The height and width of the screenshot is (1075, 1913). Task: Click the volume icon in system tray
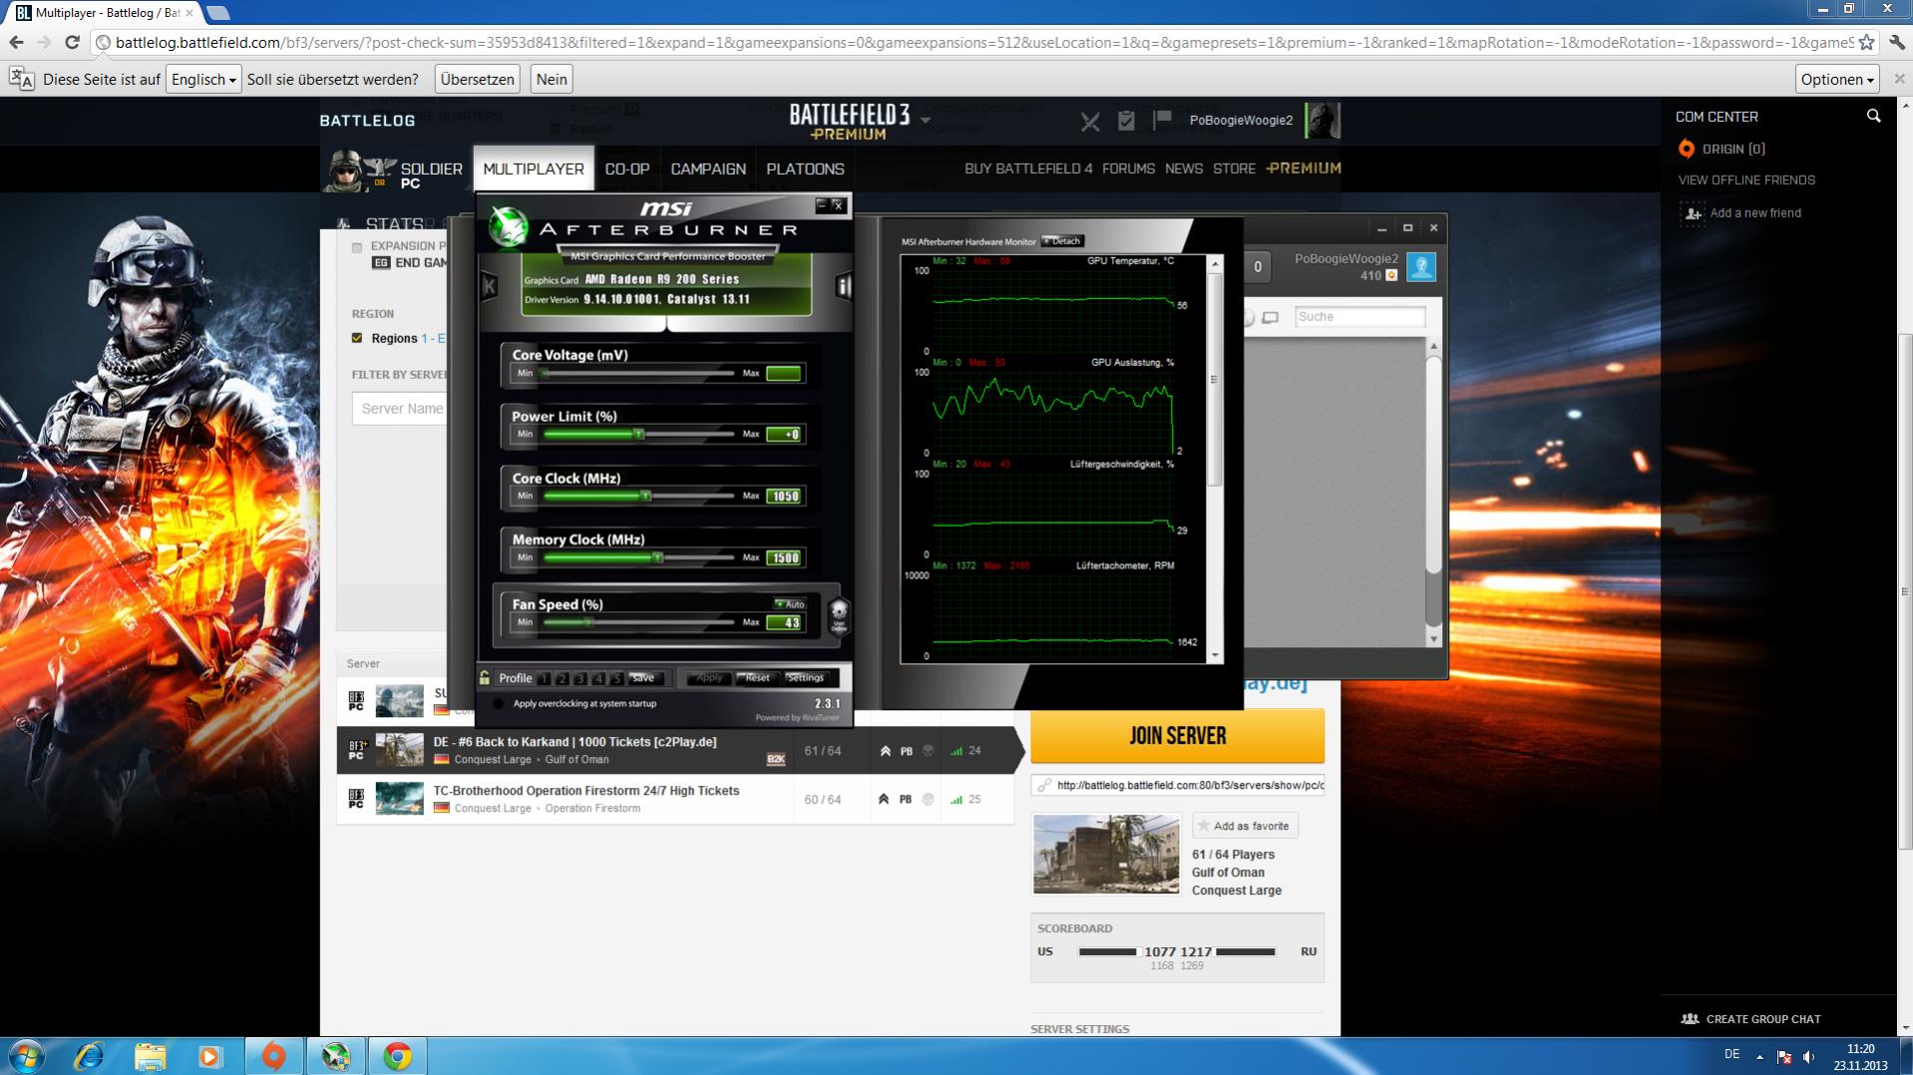tap(1809, 1057)
